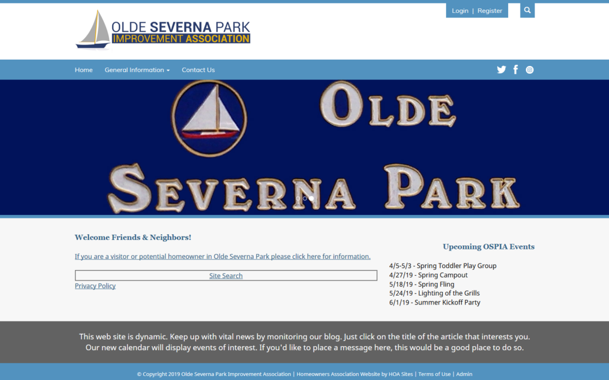The height and width of the screenshot is (380, 609).
Task: Click the 'This web site is dynamic' message
Action: [x=304, y=342]
